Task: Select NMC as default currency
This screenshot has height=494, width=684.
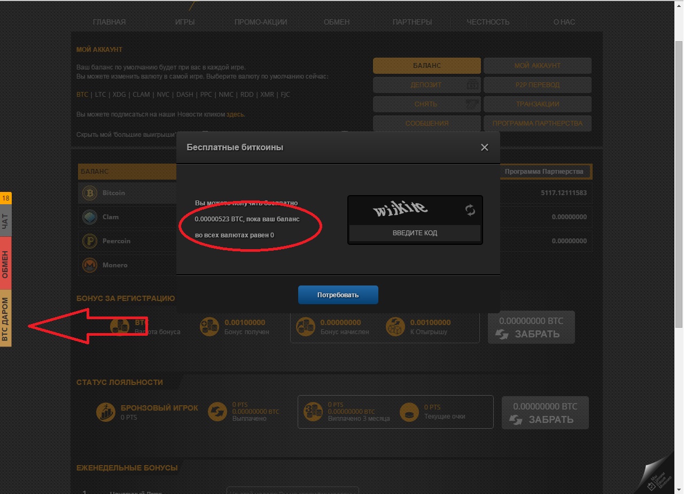Action: pyautogui.click(x=226, y=95)
